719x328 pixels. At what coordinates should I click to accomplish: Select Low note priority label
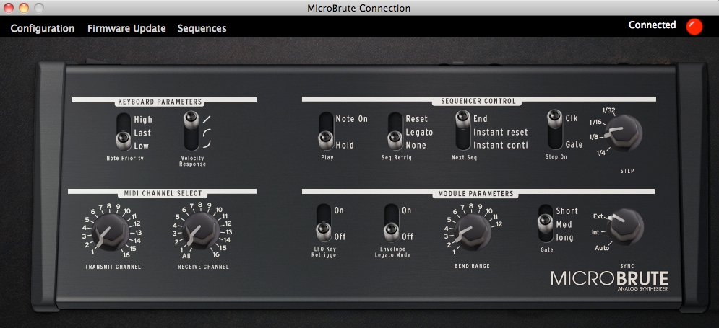[x=141, y=146]
